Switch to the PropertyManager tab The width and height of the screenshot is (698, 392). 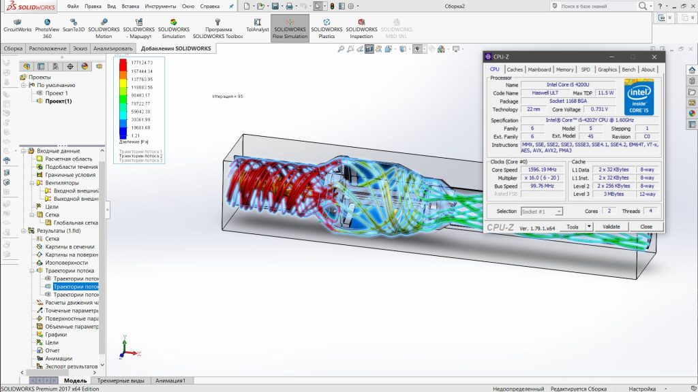click(x=41, y=66)
